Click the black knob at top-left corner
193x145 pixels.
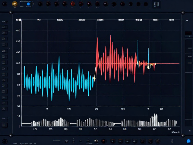(x=5, y=4)
